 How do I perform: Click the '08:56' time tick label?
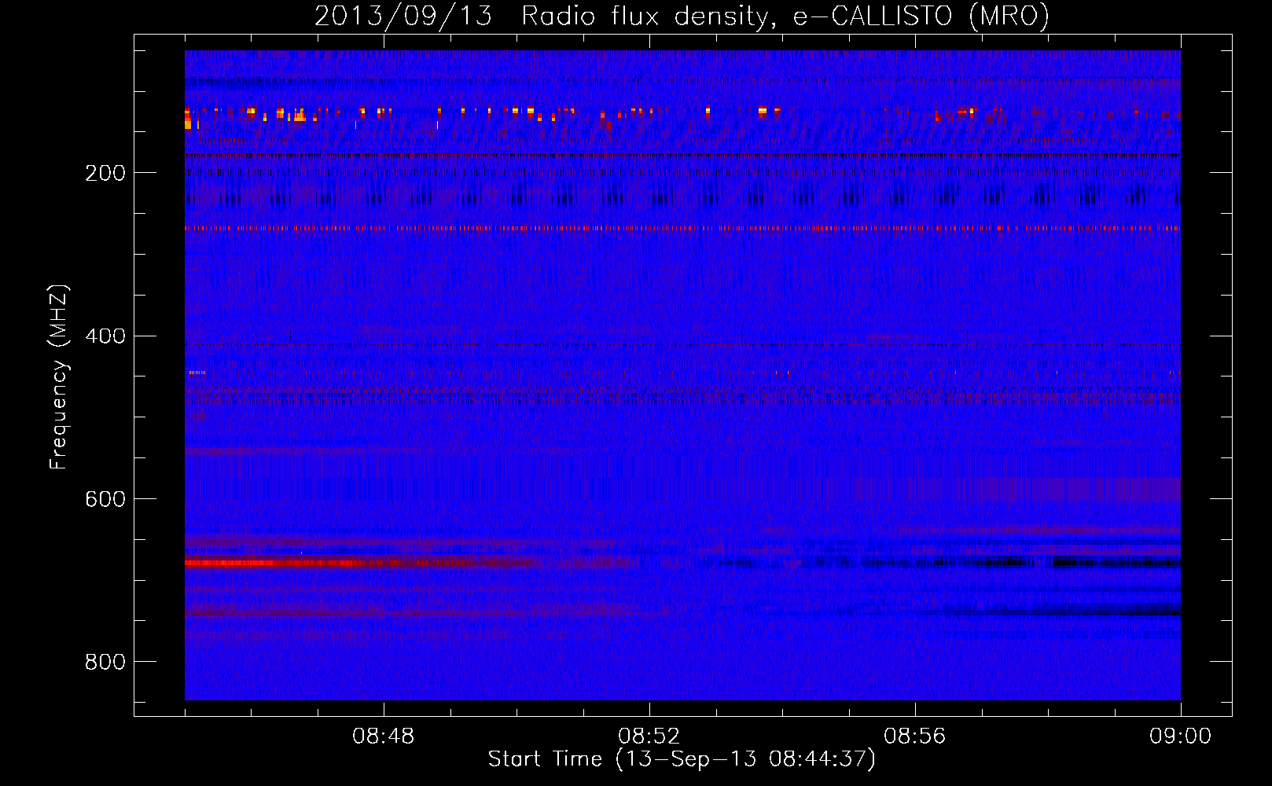pyautogui.click(x=915, y=736)
